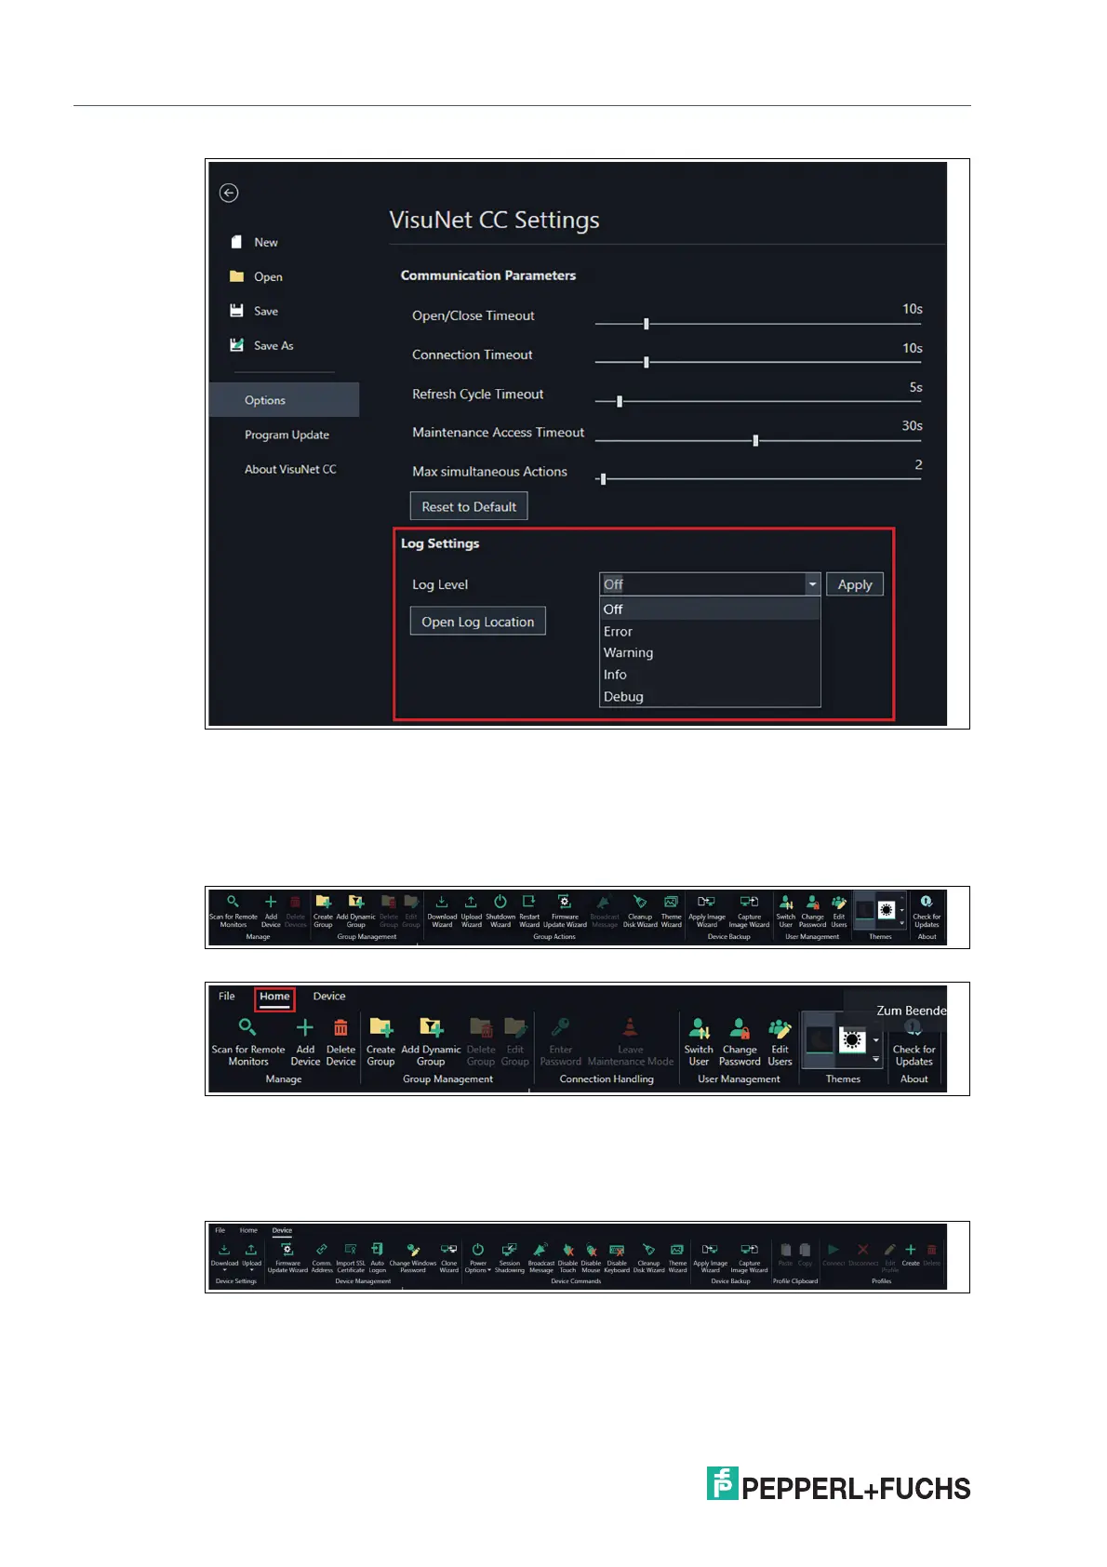Select the light theme thumbnail in tabbed Home ribbon
The height and width of the screenshot is (1567, 1107).
[853, 1040]
